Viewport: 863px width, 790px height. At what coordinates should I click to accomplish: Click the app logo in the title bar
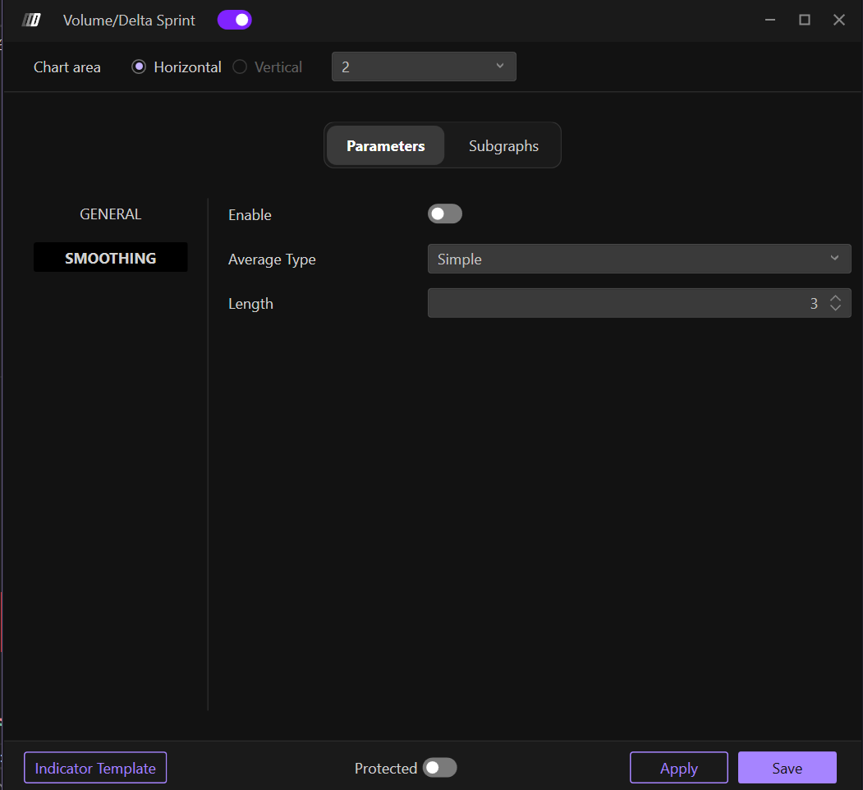pyautogui.click(x=31, y=21)
